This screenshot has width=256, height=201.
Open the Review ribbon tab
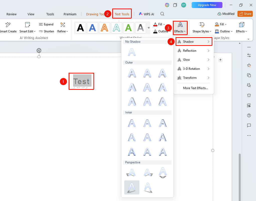point(12,14)
